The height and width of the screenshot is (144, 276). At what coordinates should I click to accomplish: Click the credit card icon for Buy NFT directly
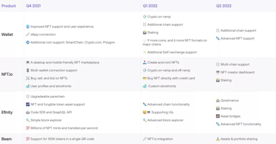click(x=144, y=78)
